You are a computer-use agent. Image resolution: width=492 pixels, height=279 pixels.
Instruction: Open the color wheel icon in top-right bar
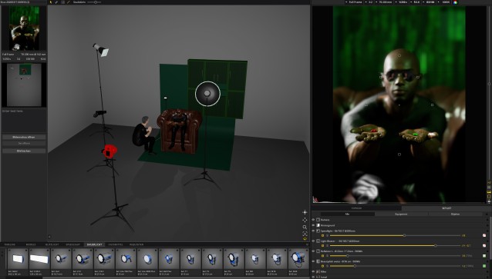coord(455,2)
